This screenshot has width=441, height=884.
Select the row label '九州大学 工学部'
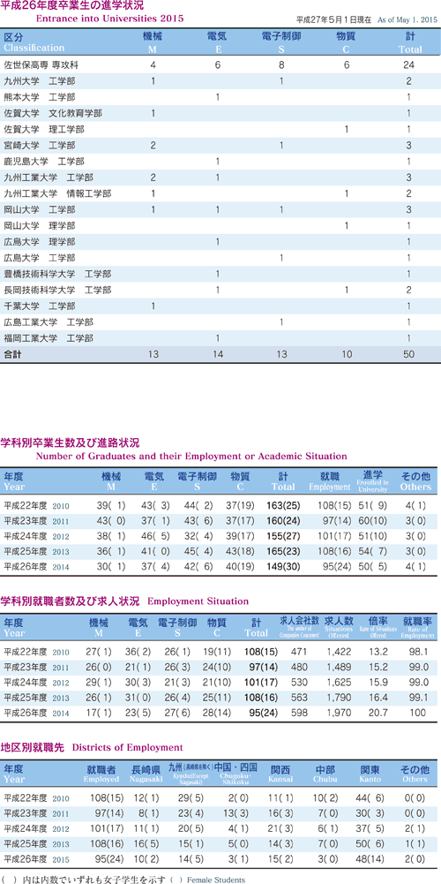click(x=39, y=80)
